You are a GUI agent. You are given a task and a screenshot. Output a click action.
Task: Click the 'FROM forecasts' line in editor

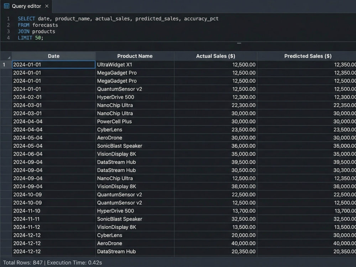coord(38,25)
